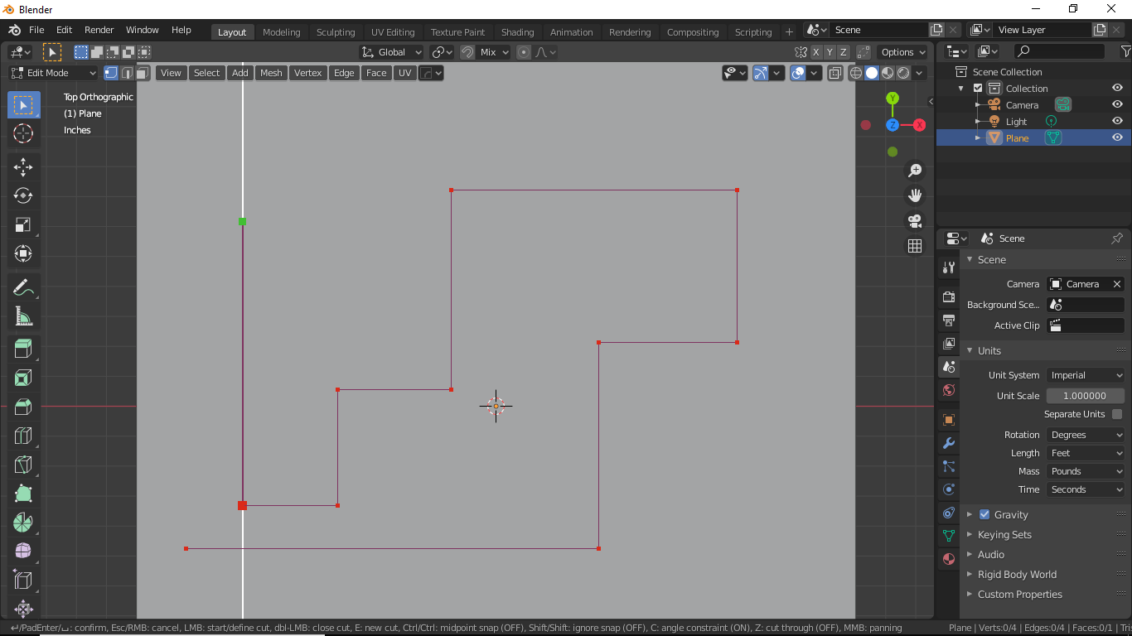Activate the Bevel tool

pyautogui.click(x=23, y=407)
